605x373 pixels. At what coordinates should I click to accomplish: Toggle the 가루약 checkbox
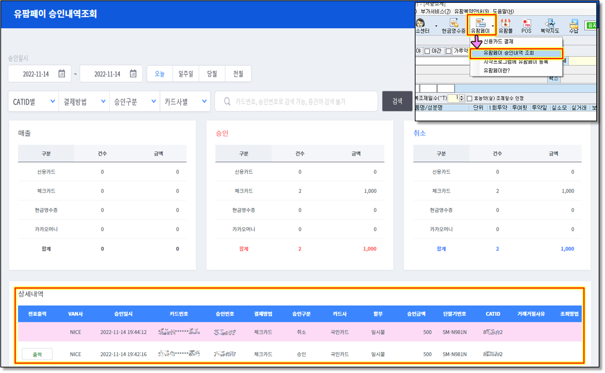(449, 51)
